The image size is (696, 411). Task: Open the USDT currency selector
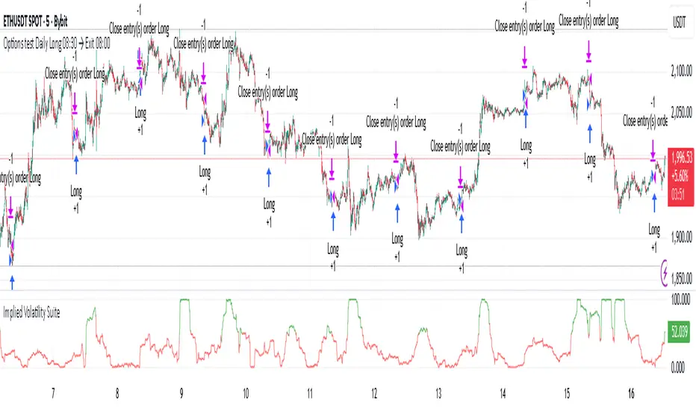pos(680,22)
